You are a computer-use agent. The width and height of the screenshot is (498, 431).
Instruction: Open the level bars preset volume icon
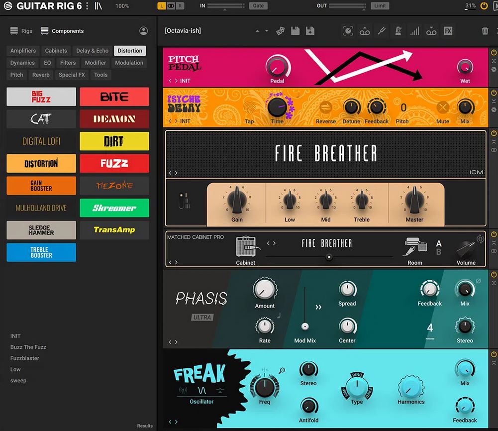click(414, 31)
